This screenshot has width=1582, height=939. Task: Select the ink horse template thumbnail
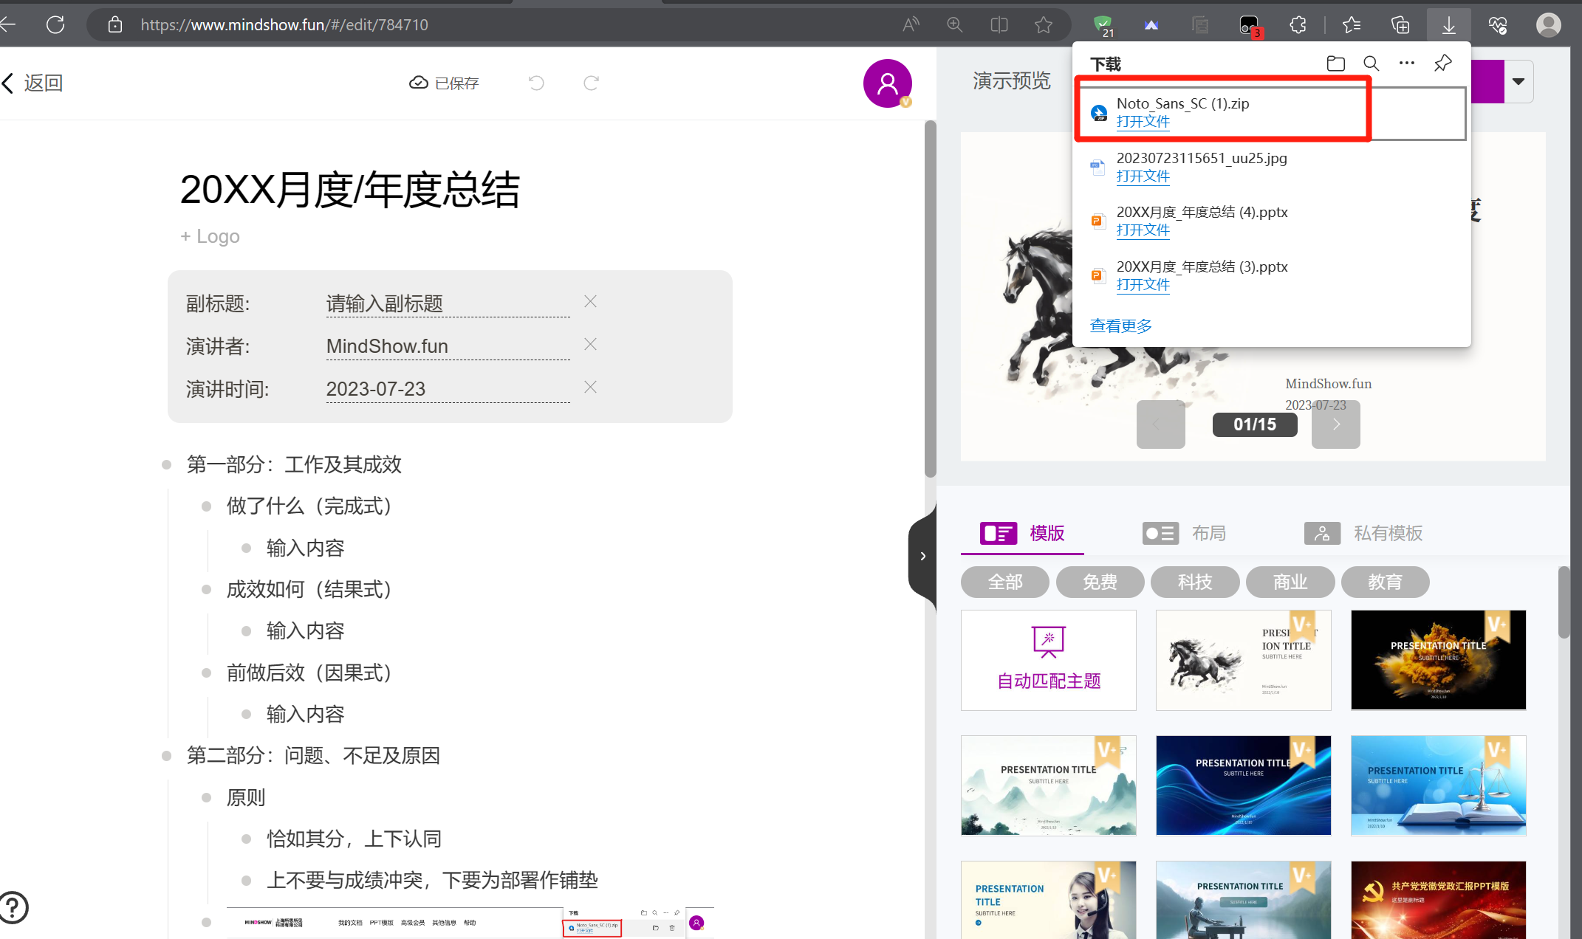coord(1243,659)
